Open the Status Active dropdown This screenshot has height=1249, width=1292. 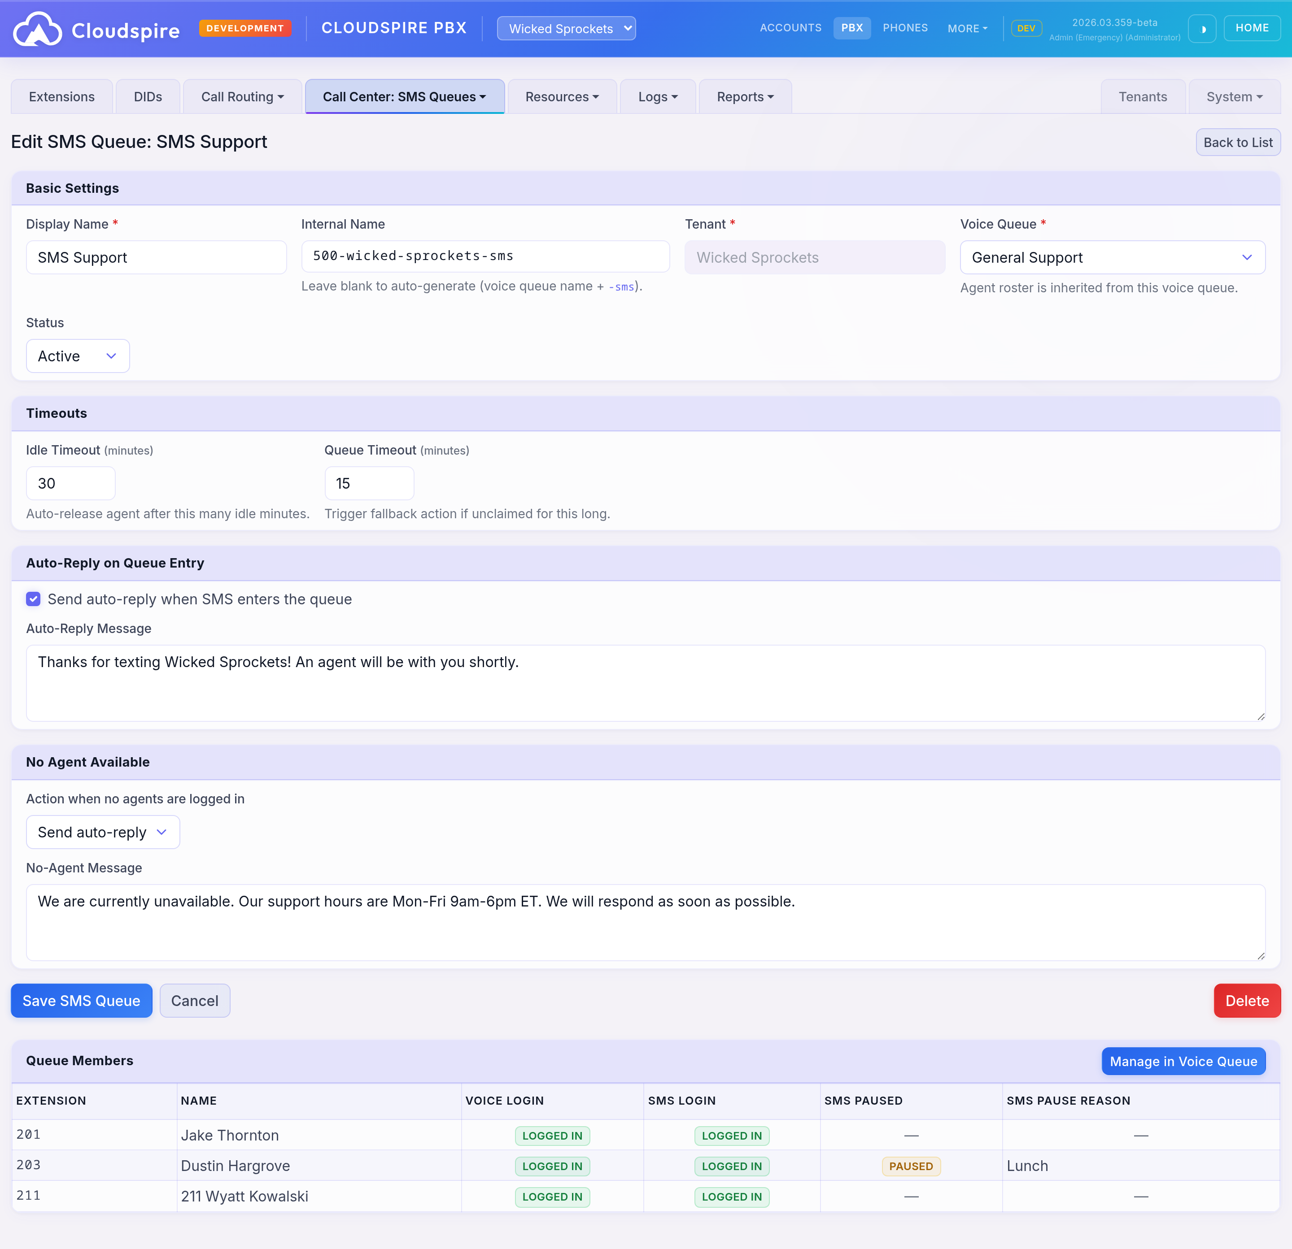[x=78, y=356]
